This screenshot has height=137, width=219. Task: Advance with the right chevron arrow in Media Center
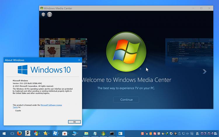(x=204, y=71)
